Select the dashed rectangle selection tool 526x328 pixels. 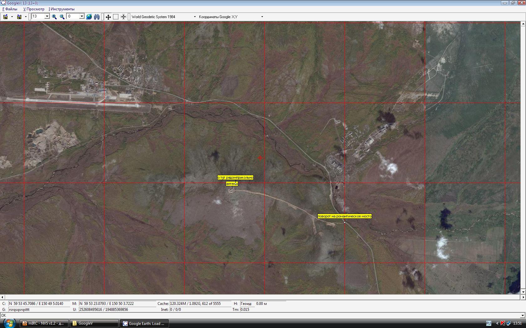(116, 17)
